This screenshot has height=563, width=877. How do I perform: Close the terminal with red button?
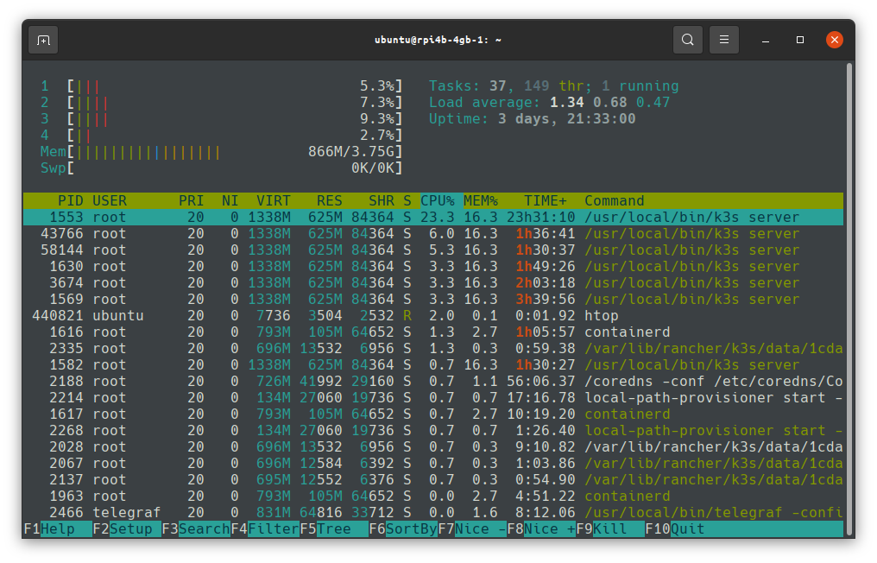(834, 40)
